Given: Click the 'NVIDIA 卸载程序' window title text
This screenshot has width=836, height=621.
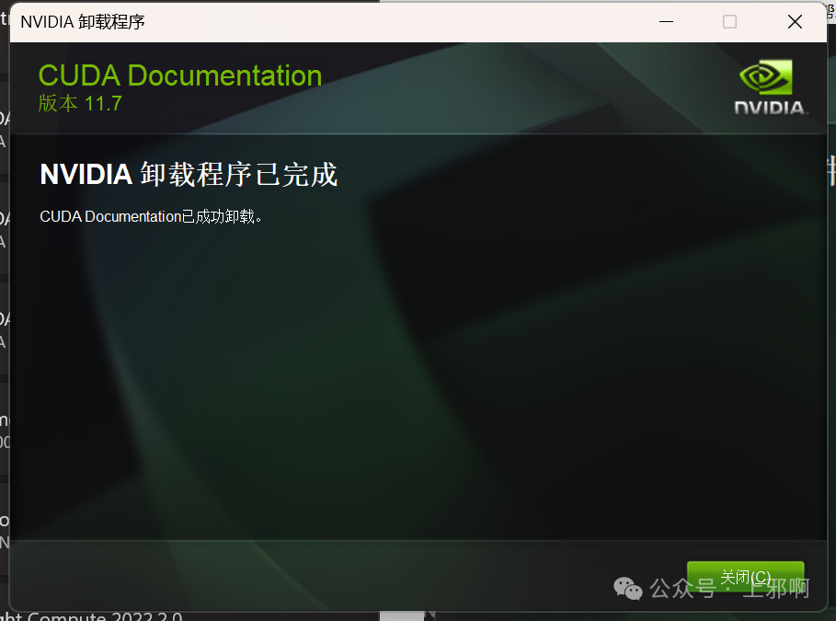Looking at the screenshot, I should point(83,22).
